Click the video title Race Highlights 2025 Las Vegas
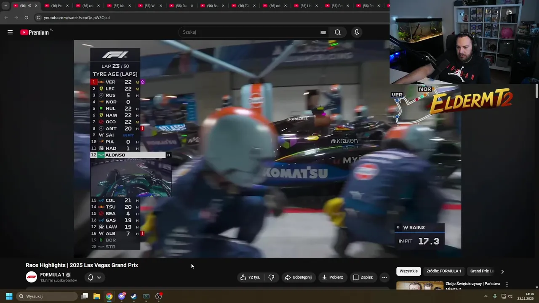 [82, 265]
